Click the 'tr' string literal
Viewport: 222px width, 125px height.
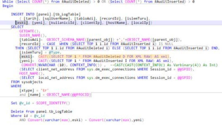[x=45, y=90]
